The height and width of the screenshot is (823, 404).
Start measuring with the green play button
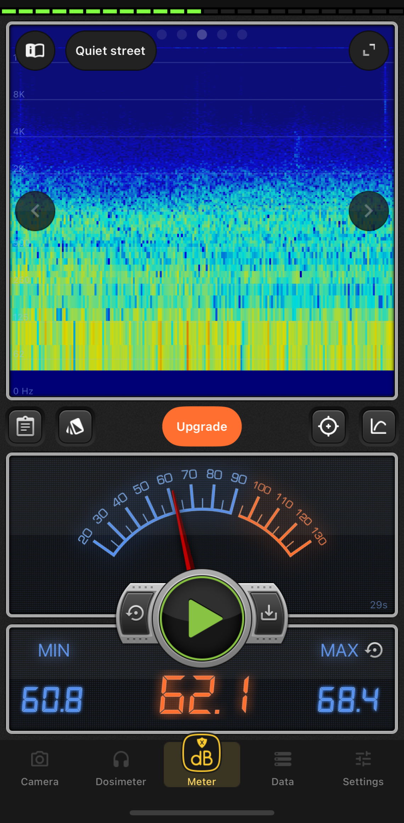coord(202,618)
